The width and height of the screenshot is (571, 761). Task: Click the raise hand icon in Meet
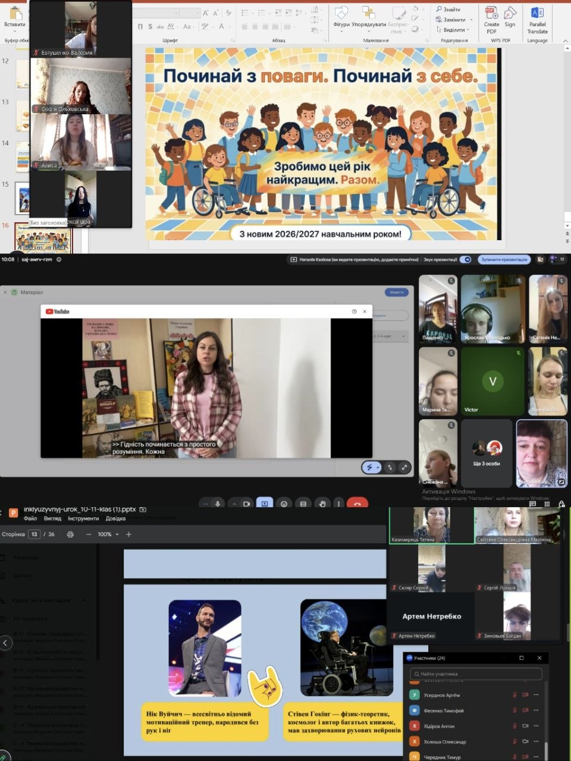tap(322, 504)
